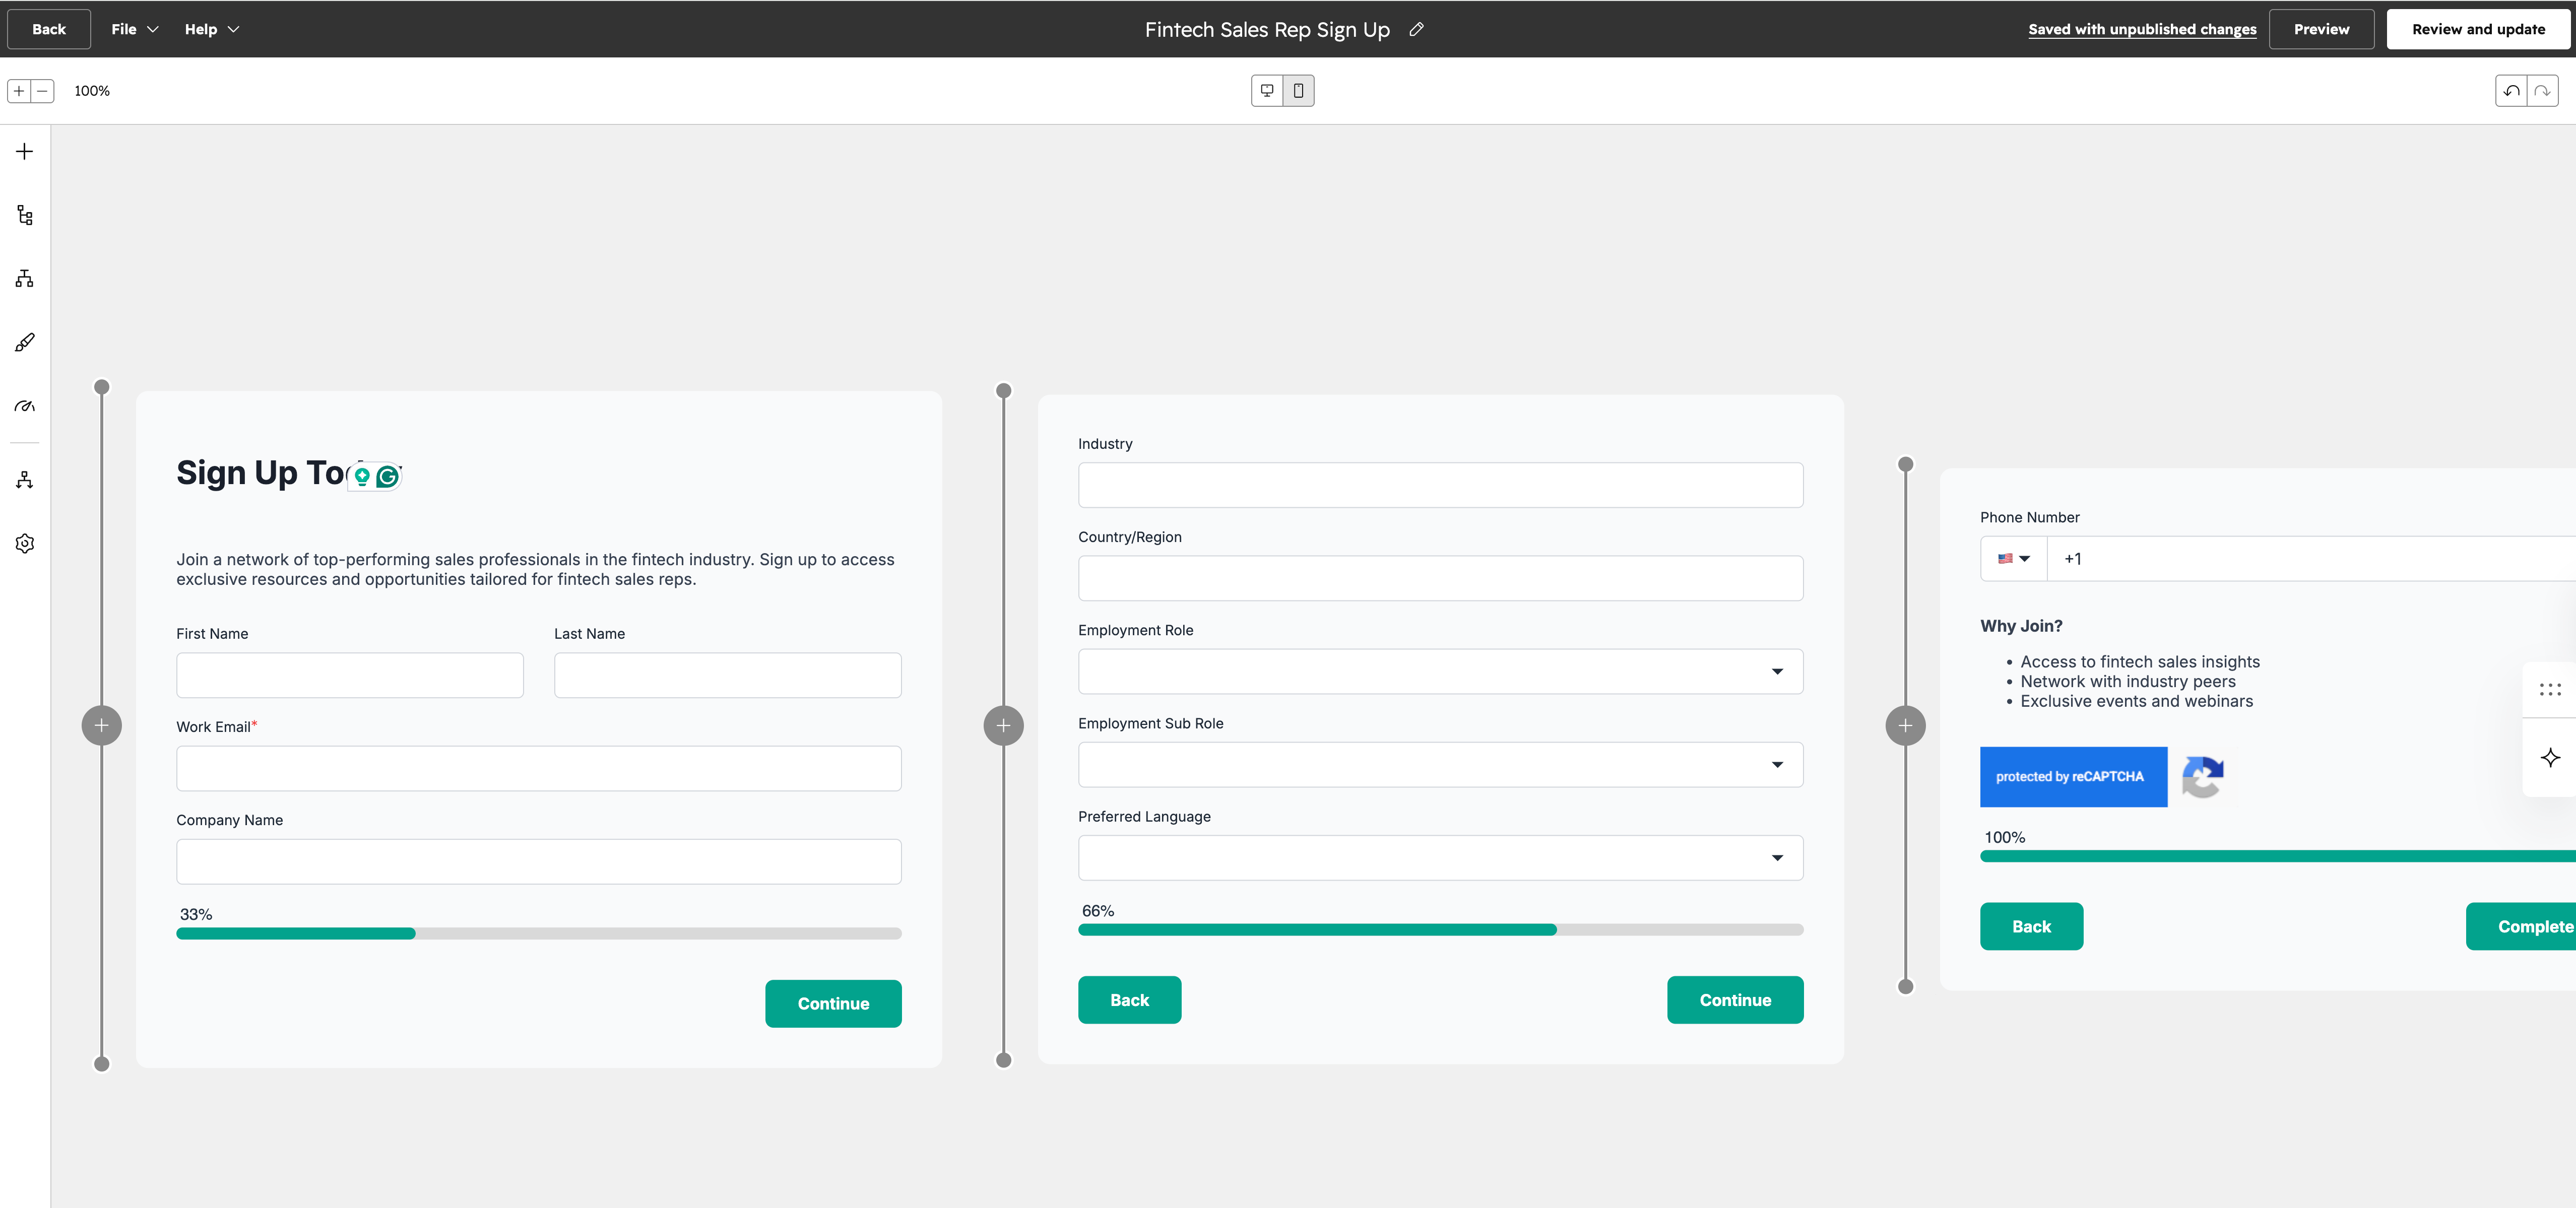Open Preferred Language dropdown
This screenshot has height=1208, width=2576.
[x=1440, y=858]
